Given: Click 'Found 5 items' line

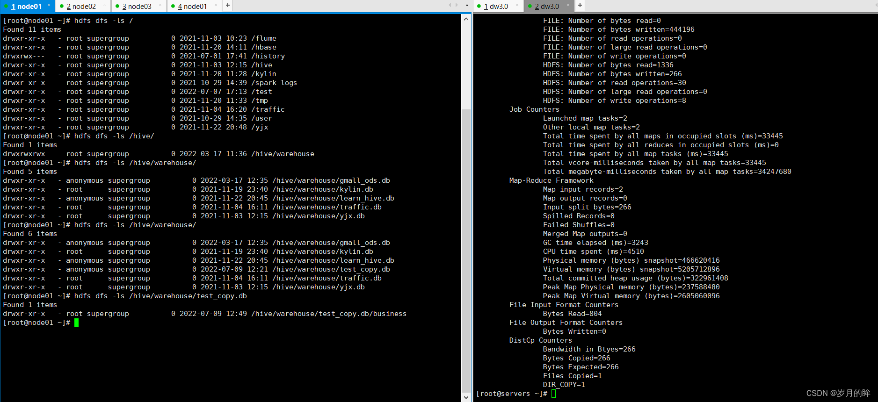Looking at the screenshot, I should 30,172.
